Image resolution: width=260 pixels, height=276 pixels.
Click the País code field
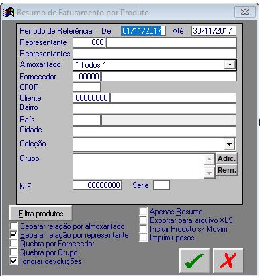click(x=87, y=120)
